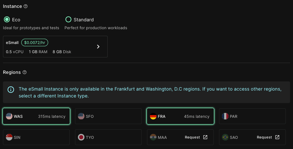The width and height of the screenshot is (293, 149).
Task: Select the SFO region card
Action: click(x=108, y=116)
